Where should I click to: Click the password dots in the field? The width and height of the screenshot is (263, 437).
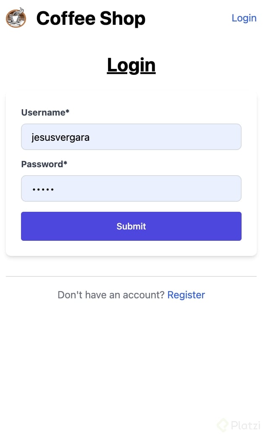43,190
